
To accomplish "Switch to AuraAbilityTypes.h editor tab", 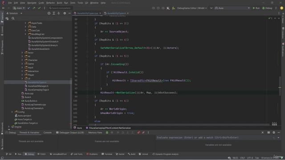I will tap(116, 13).
